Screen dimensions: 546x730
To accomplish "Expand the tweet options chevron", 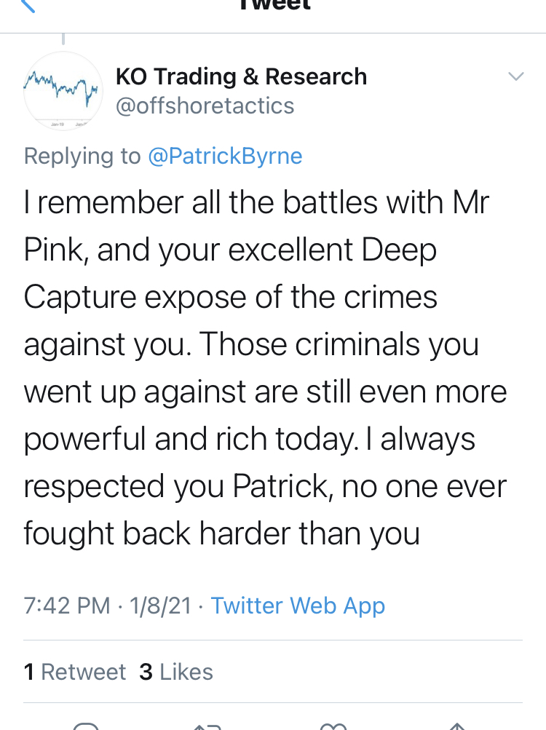I will pos(515,76).
